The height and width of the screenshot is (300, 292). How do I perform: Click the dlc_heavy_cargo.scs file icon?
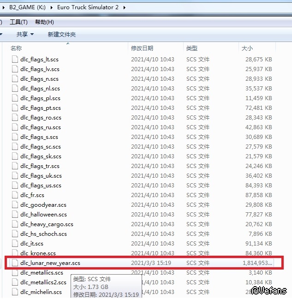pyautogui.click(x=15, y=224)
